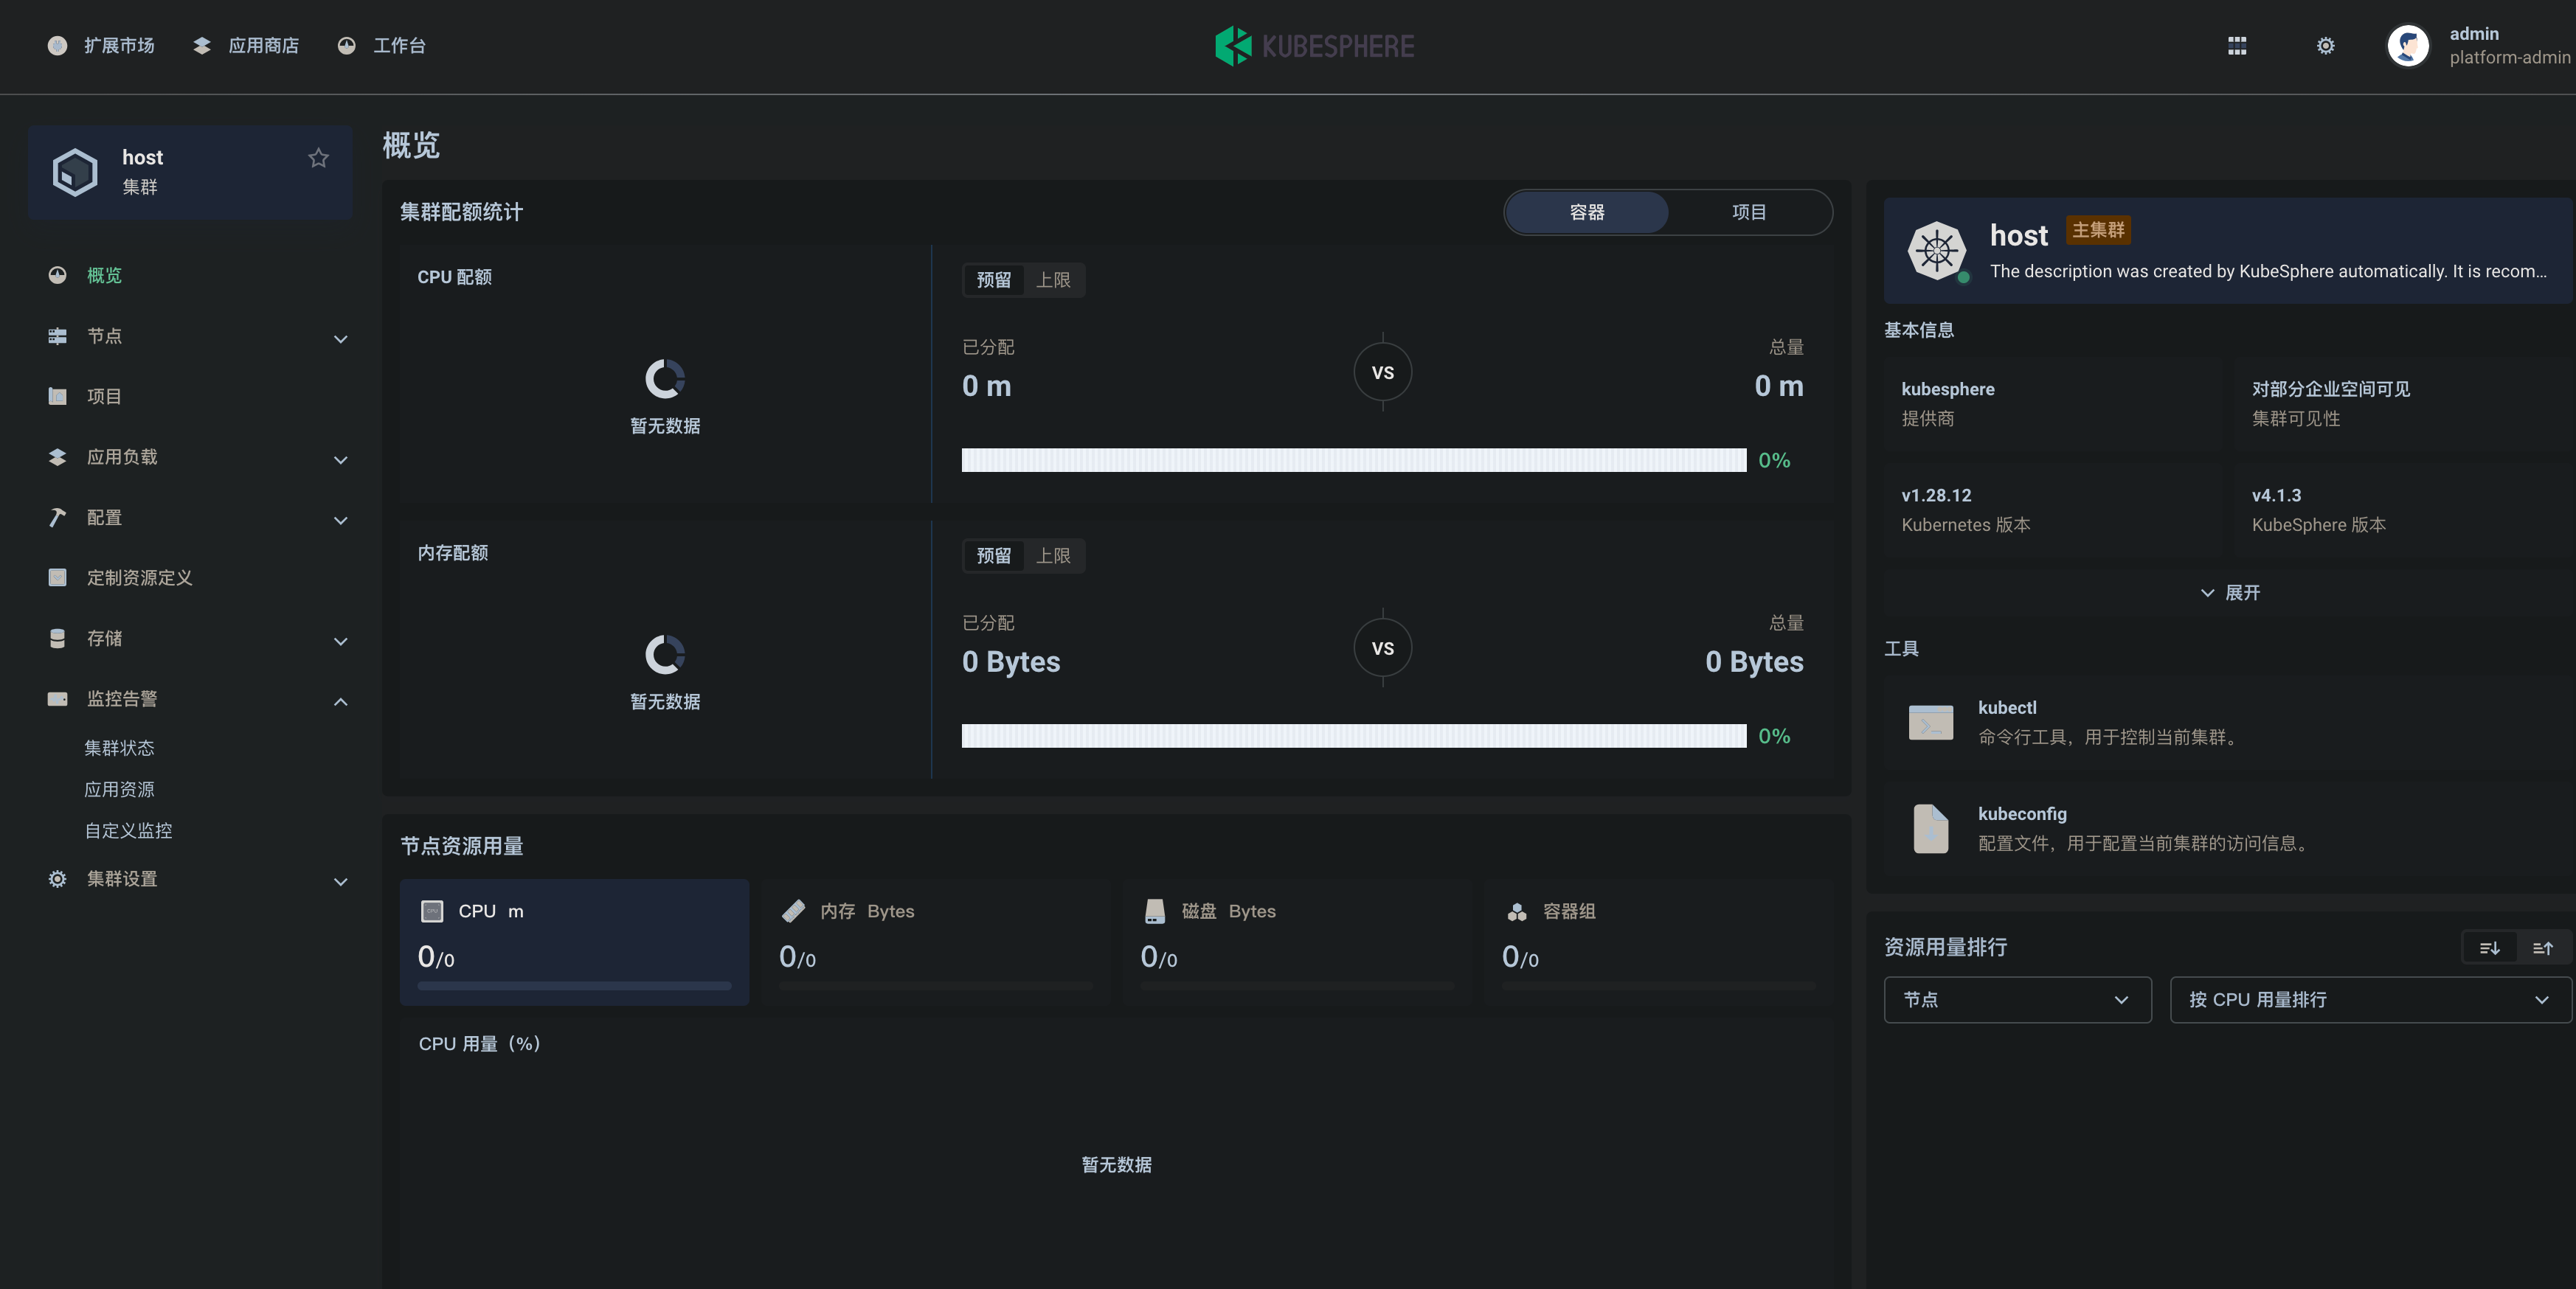
Task: Click the 存储 storage sidebar icon
Action: tap(58, 638)
